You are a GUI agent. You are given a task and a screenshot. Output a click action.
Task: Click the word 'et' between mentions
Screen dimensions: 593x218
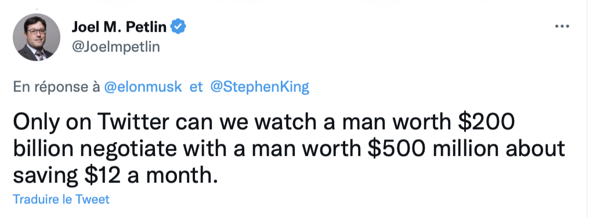tap(196, 88)
